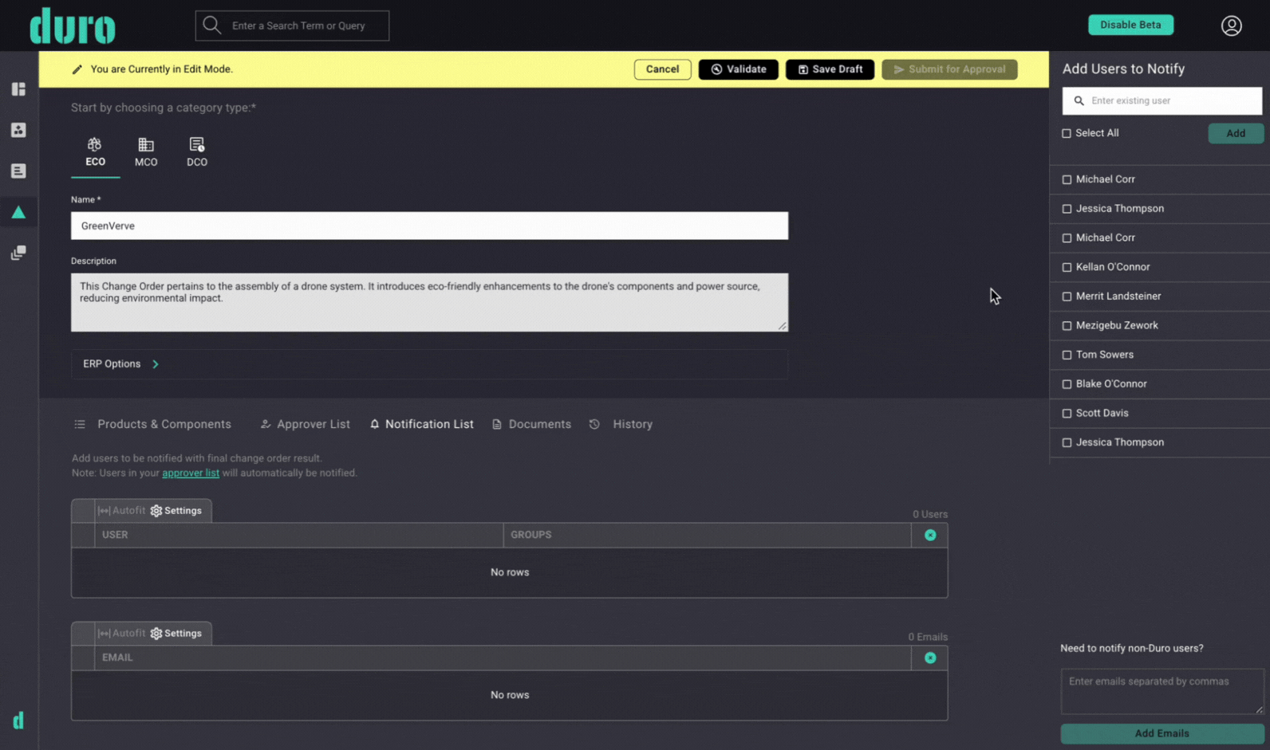This screenshot has height=750, width=1270.
Task: Open the components list icon in sidebar
Action: (18, 171)
